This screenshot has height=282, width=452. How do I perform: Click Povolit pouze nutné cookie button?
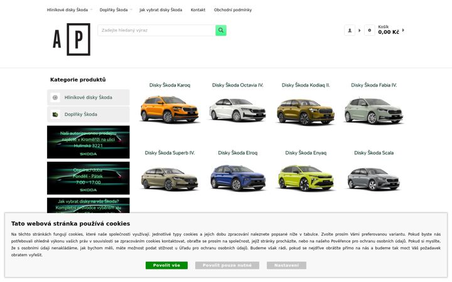tap(227, 265)
